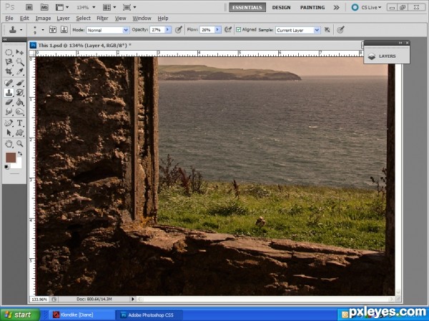
Task: Select the Polygonal Lasso tool
Action: (9, 62)
